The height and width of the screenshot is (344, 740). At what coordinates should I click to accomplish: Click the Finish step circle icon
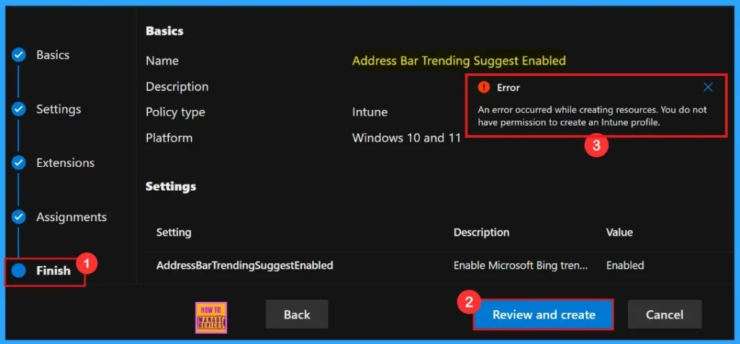(18, 271)
